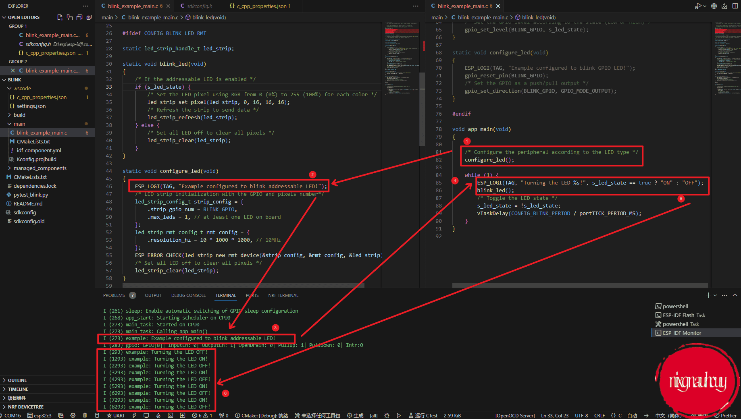
Task: Toggle the vertical editor layout icon in Open Editors
Action: [x=70, y=17]
